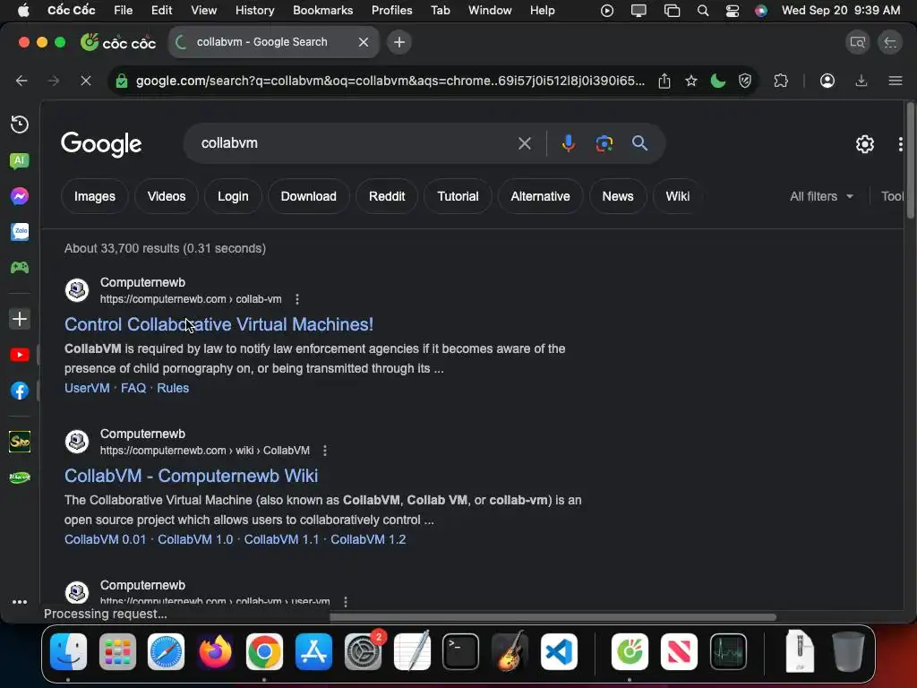Search by image with Lens icon
The height and width of the screenshot is (688, 917).
(x=604, y=143)
